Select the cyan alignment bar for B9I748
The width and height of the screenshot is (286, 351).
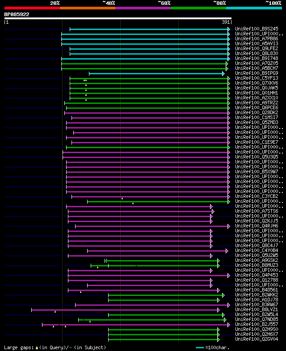coord(145,59)
